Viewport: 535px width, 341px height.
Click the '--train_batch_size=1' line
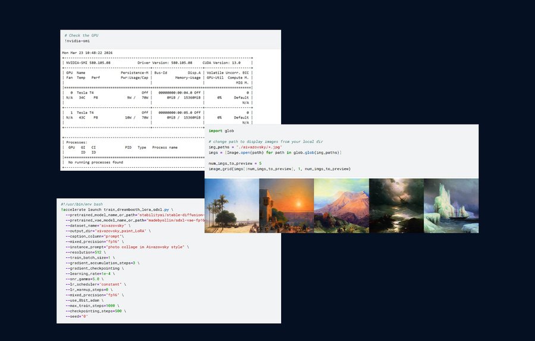click(90, 257)
